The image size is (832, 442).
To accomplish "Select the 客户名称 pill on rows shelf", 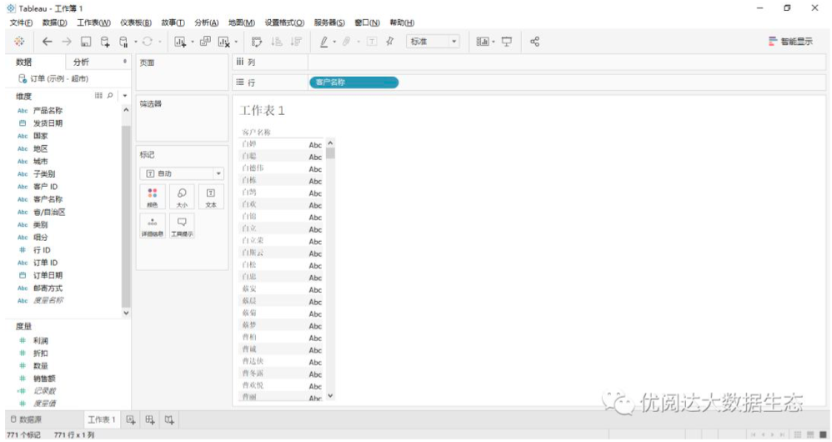I will (x=353, y=83).
